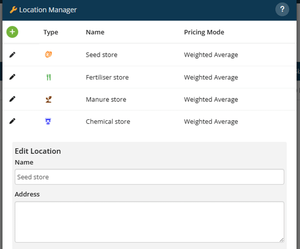Edit Chemical store using its pencil icon
The width and height of the screenshot is (300, 249).
(x=12, y=121)
